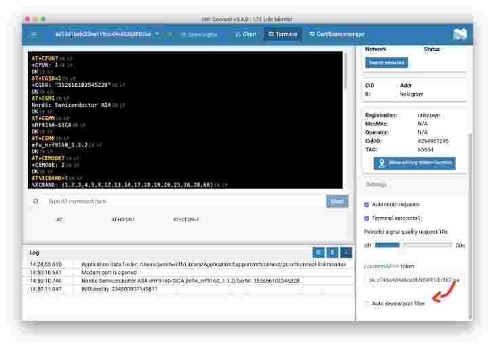Adjust the periodic signal quality request slider
The image size is (495, 350).
coord(413,245)
